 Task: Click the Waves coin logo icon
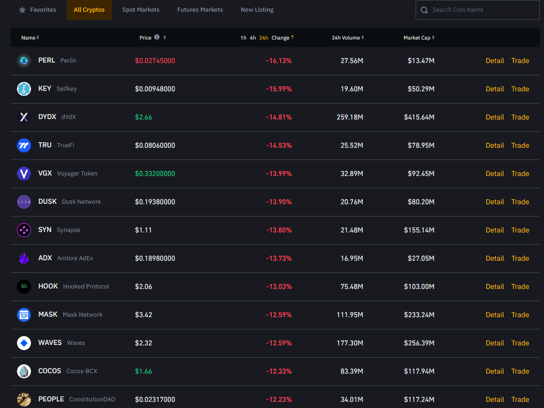(24, 343)
